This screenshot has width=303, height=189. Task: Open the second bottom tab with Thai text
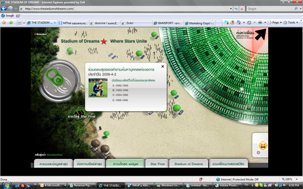click(x=89, y=164)
